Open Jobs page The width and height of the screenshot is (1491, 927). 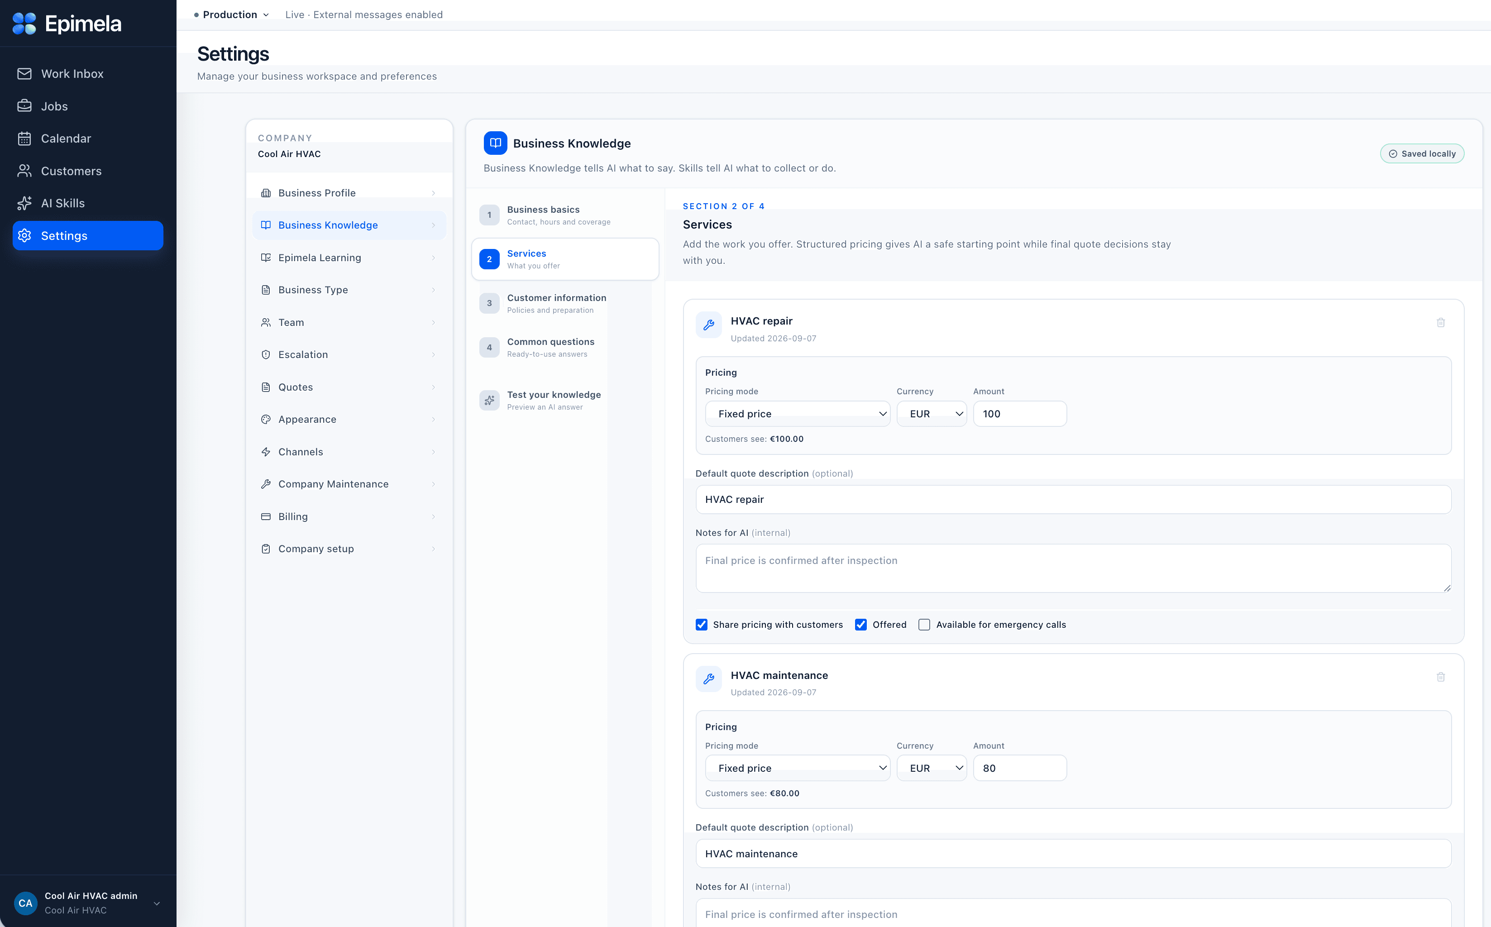point(88,106)
